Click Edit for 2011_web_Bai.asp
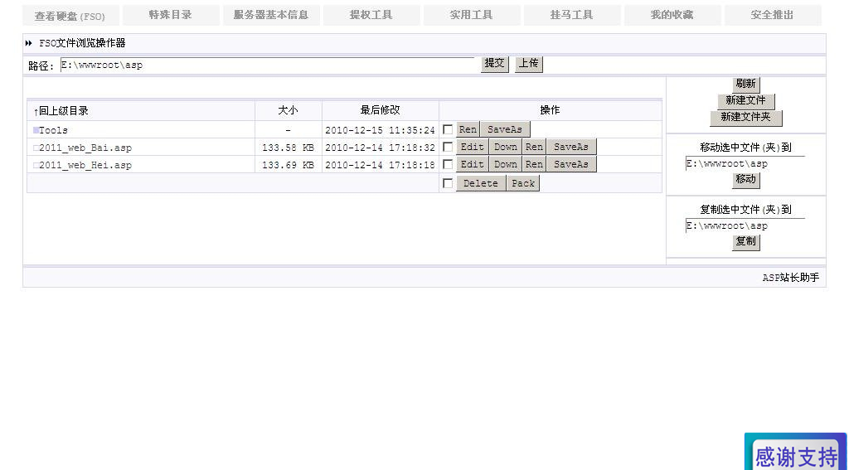The height and width of the screenshot is (470, 849). (x=472, y=148)
